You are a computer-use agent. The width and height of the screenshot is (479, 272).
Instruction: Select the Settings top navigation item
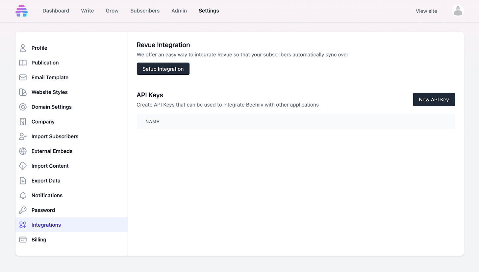(209, 11)
